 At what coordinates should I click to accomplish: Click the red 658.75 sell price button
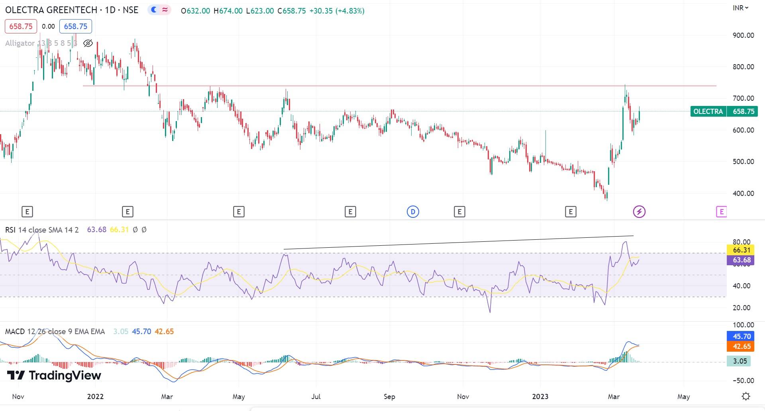(21, 26)
